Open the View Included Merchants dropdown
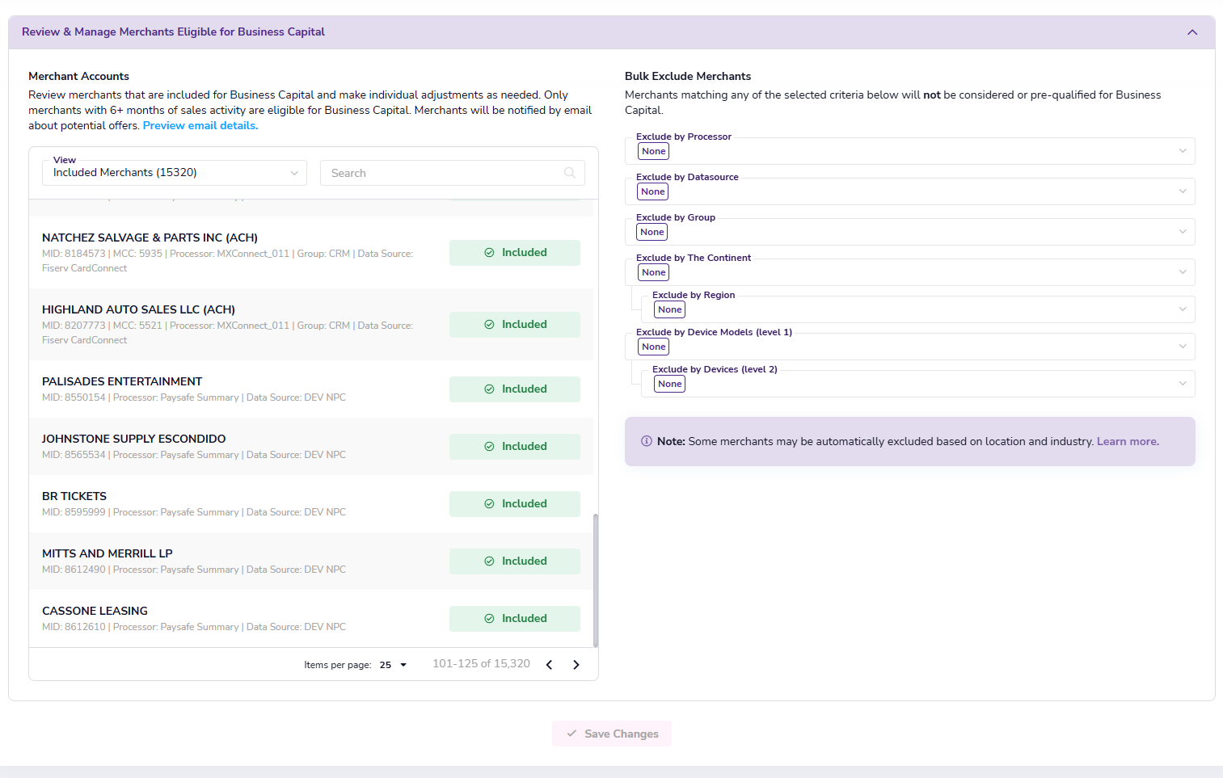Image resolution: width=1223 pixels, height=778 pixels. pos(174,173)
